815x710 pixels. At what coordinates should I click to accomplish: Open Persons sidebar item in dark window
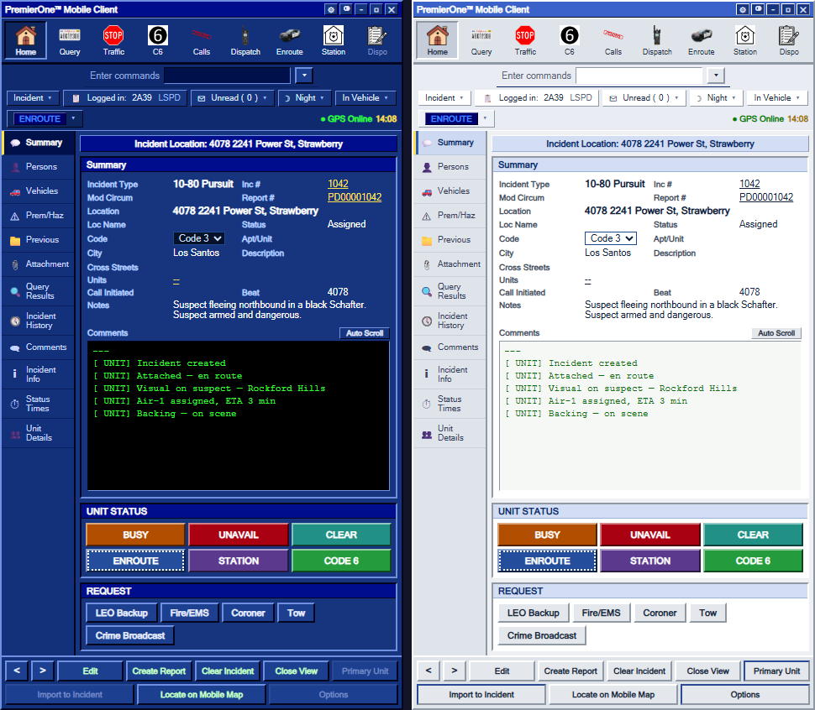(39, 167)
